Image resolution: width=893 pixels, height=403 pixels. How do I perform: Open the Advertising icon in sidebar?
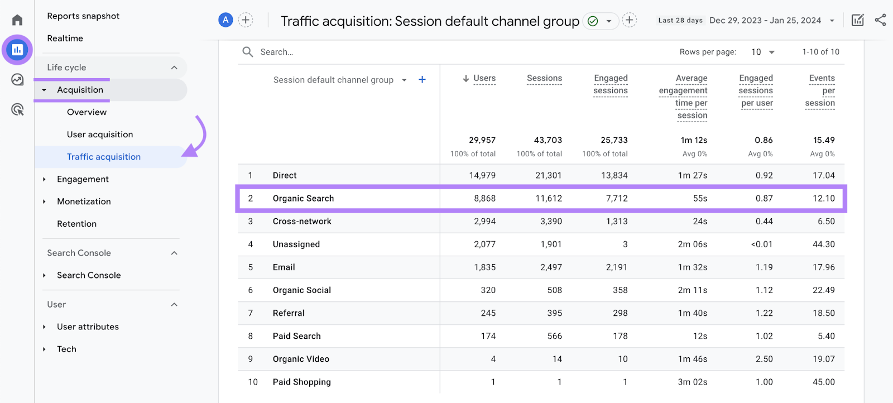click(17, 109)
